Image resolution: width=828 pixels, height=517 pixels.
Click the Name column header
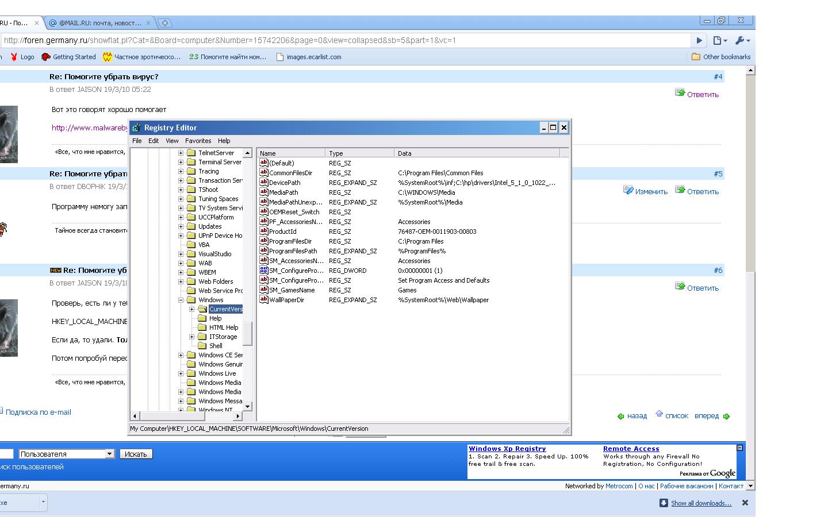(291, 153)
